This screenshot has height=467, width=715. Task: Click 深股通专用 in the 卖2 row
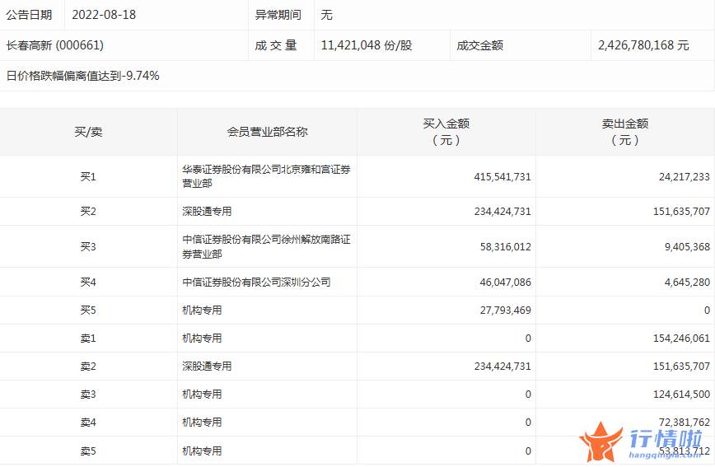click(207, 366)
